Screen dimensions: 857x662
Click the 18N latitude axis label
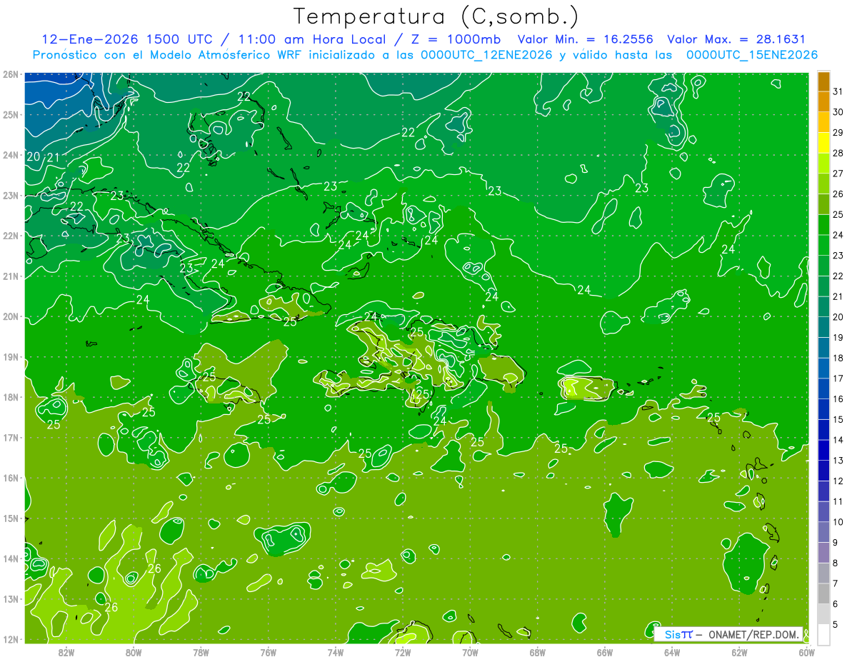click(x=11, y=397)
